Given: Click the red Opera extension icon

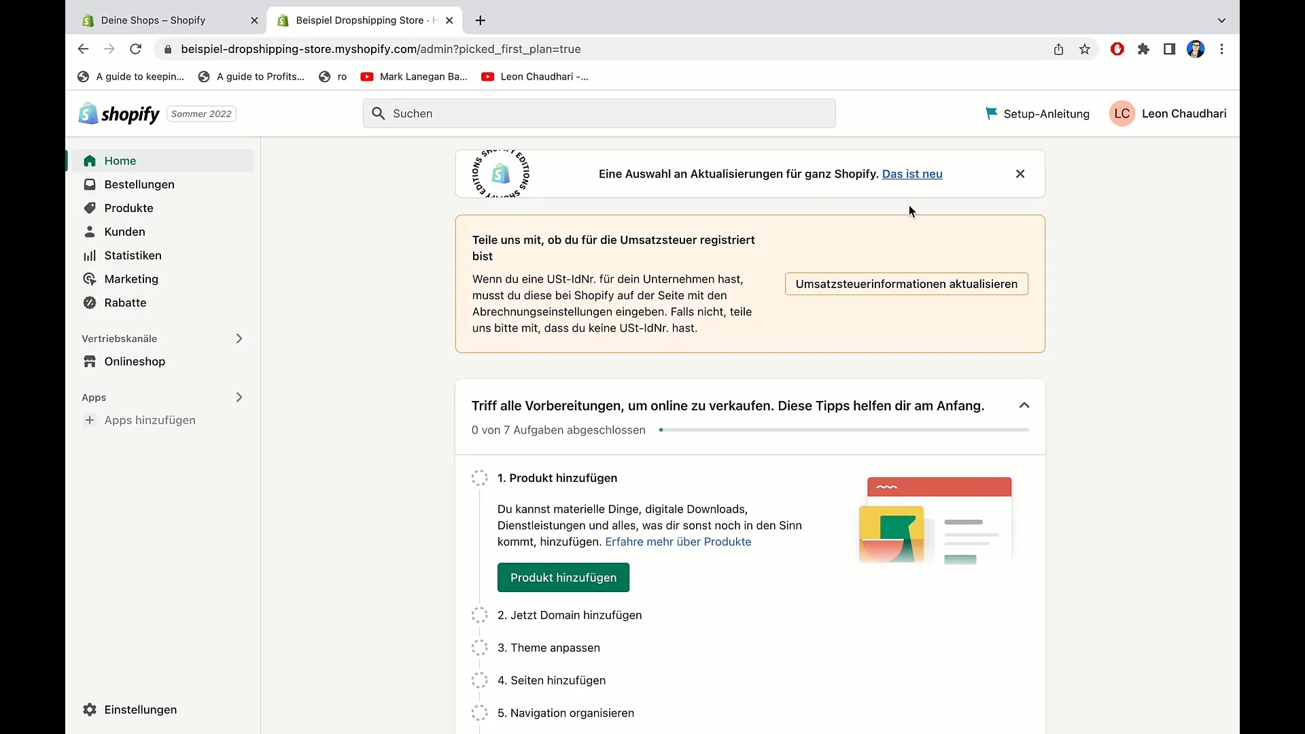Looking at the screenshot, I should click(1117, 49).
